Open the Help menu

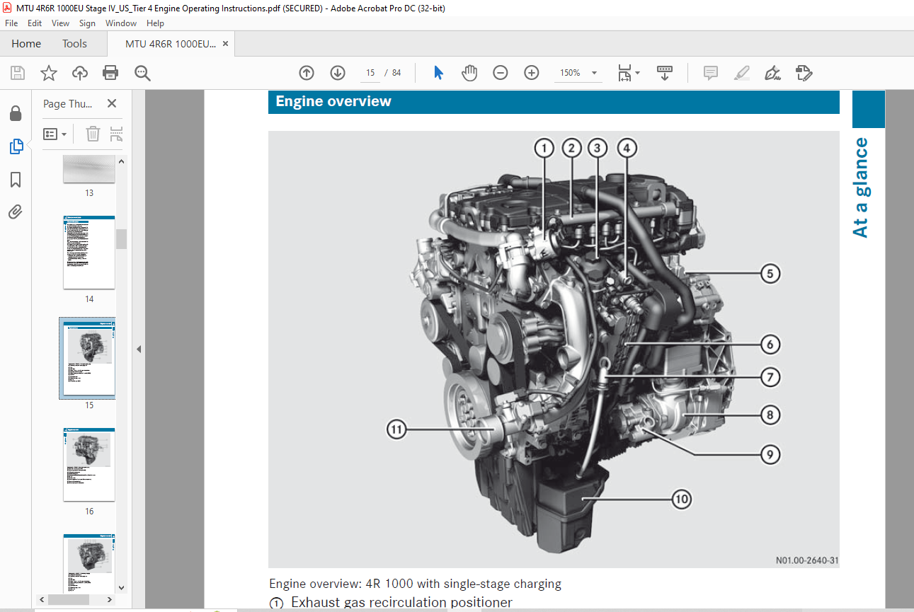(x=155, y=23)
